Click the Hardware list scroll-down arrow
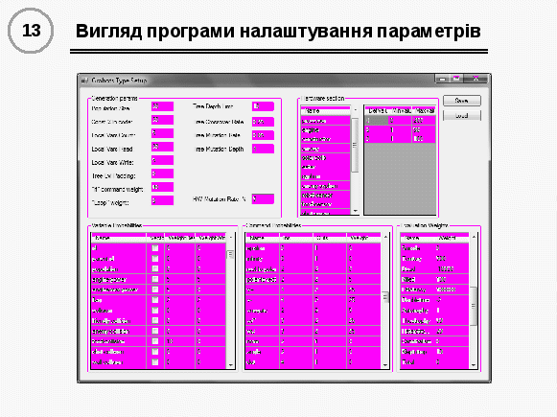557x417 pixels. (x=355, y=211)
